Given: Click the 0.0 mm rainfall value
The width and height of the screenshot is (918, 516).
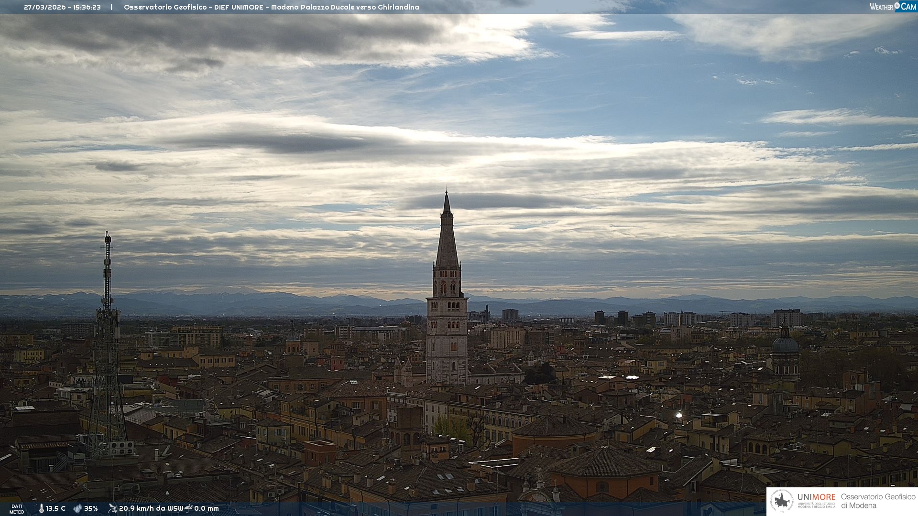Looking at the screenshot, I should coord(207,508).
